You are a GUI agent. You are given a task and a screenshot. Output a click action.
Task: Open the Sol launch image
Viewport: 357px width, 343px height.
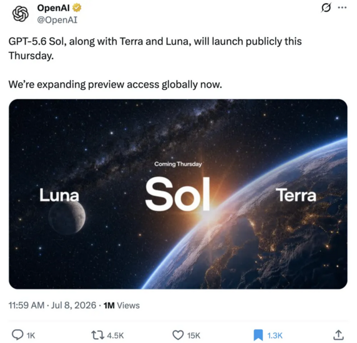click(178, 194)
